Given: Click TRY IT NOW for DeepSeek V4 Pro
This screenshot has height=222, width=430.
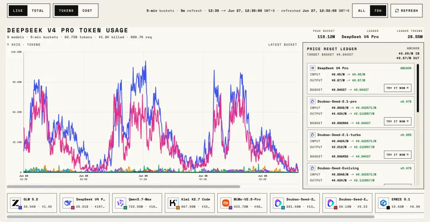Looking at the screenshot, I should [397, 88].
